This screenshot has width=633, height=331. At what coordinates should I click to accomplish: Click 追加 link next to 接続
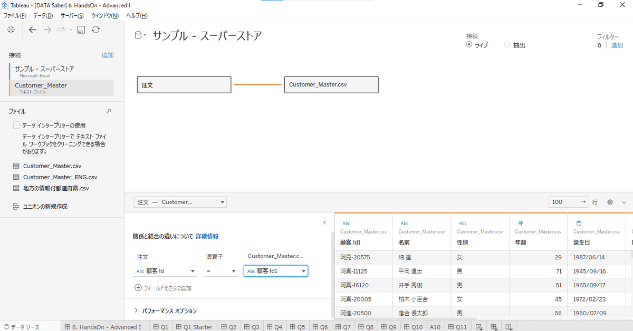[x=108, y=55]
